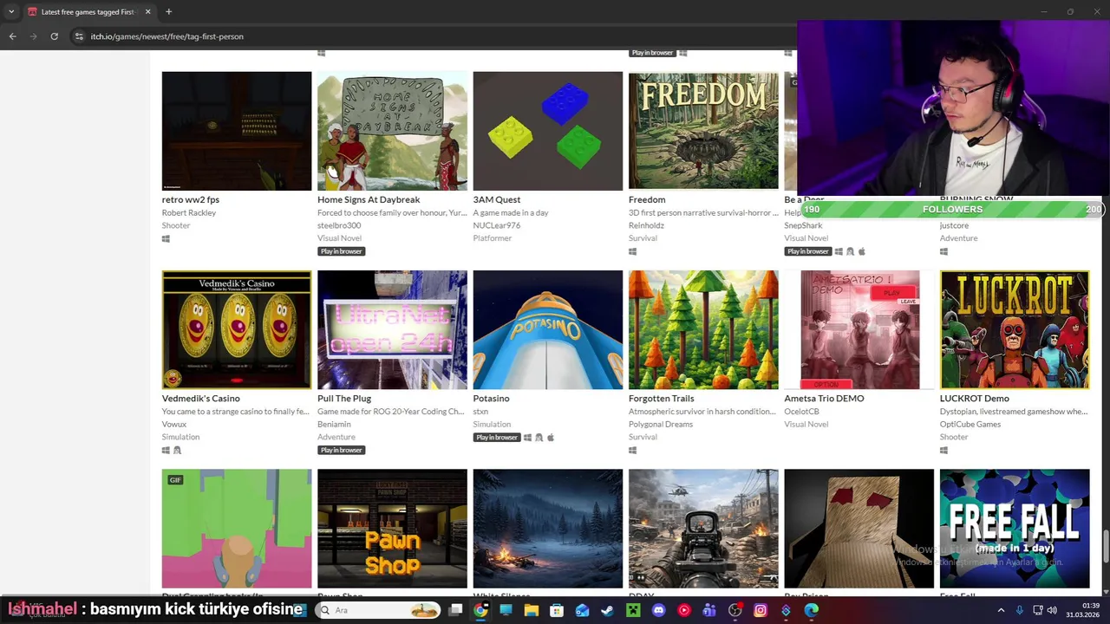Viewport: 1110px width, 624px height.
Task: Click Windows icon under Potasino
Action: [x=527, y=438]
